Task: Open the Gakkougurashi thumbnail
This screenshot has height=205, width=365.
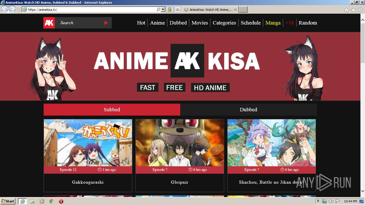Action: click(x=88, y=143)
